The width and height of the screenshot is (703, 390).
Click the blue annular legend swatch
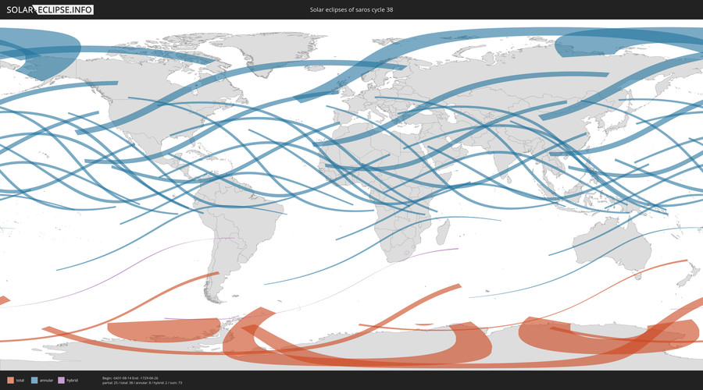click(x=35, y=380)
